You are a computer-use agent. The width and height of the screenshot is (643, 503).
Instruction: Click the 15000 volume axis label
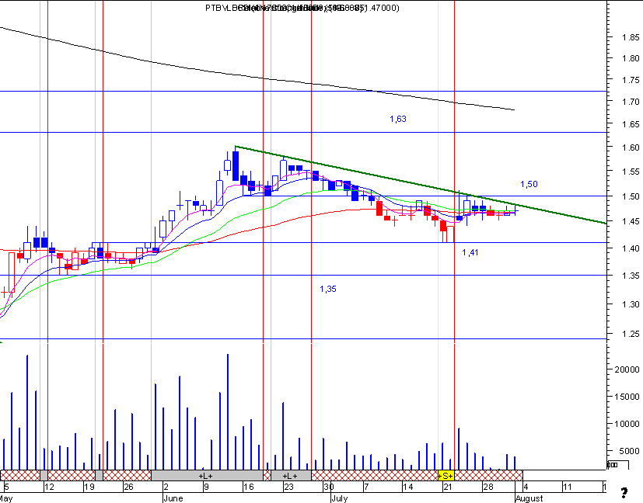[627, 397]
